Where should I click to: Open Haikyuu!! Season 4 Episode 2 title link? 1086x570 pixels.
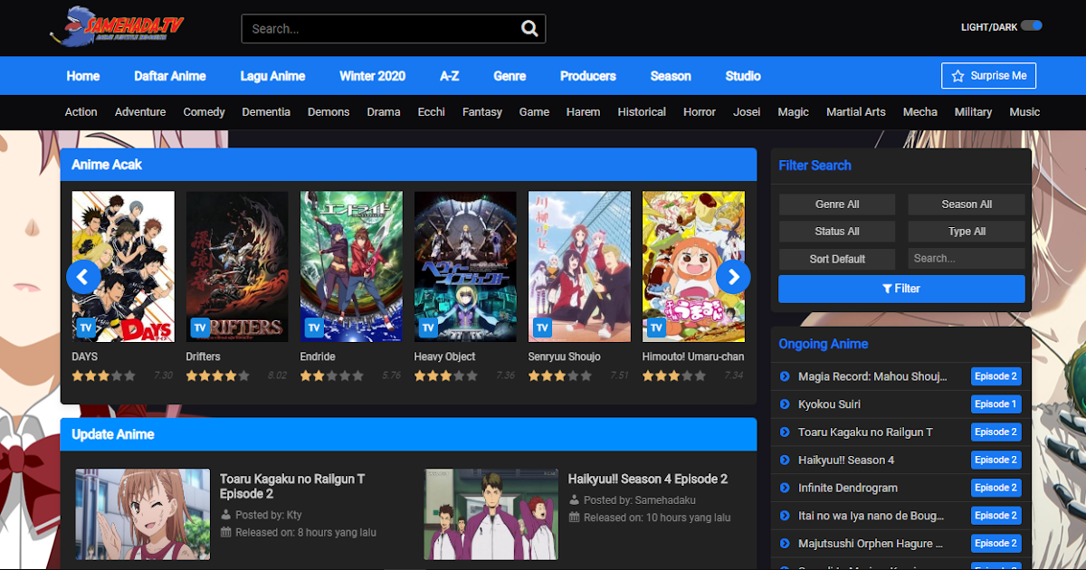click(648, 479)
